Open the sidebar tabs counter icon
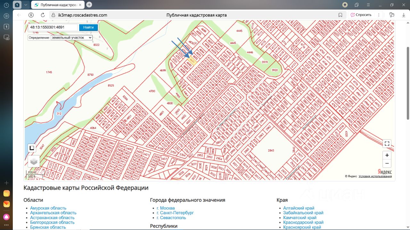 6,27
